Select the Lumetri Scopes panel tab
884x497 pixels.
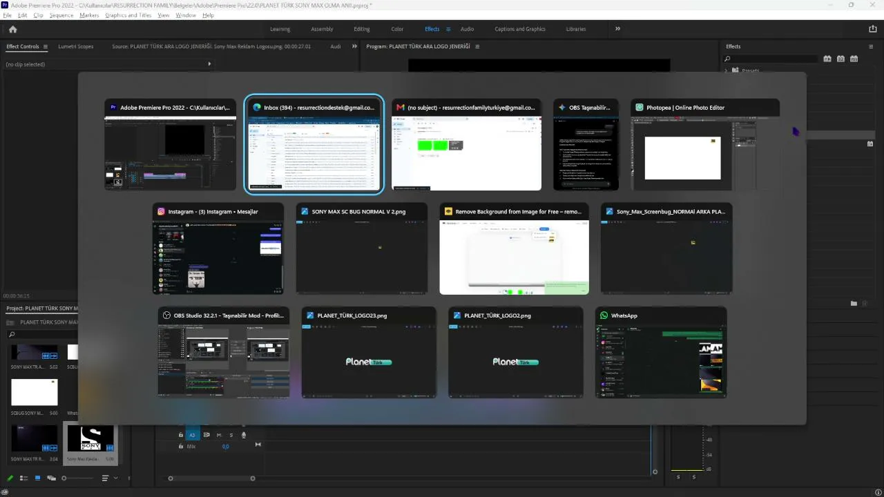pos(76,46)
